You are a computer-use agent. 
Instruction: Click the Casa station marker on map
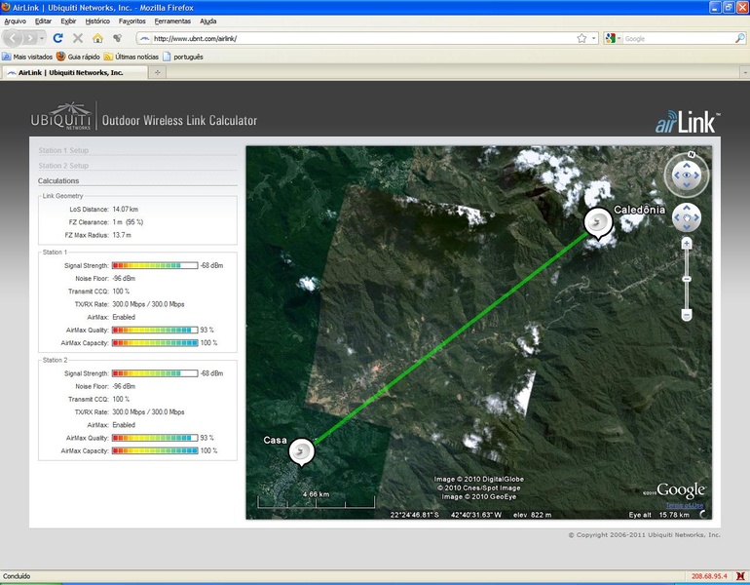pos(302,451)
